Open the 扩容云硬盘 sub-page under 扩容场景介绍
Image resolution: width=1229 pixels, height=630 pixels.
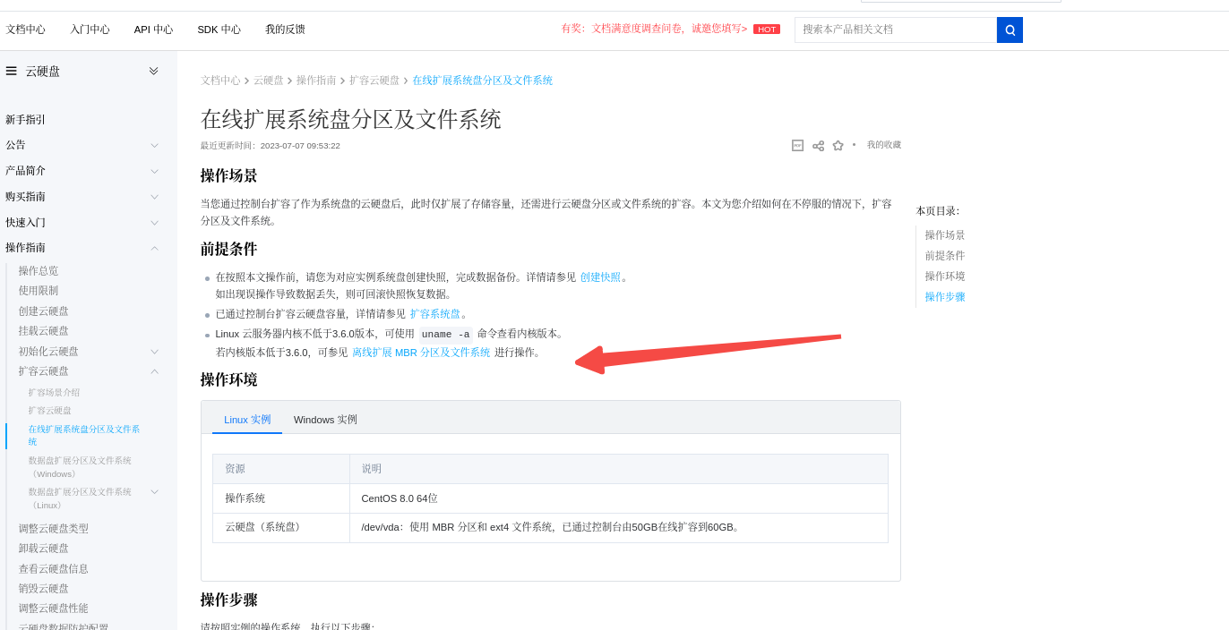[50, 411]
